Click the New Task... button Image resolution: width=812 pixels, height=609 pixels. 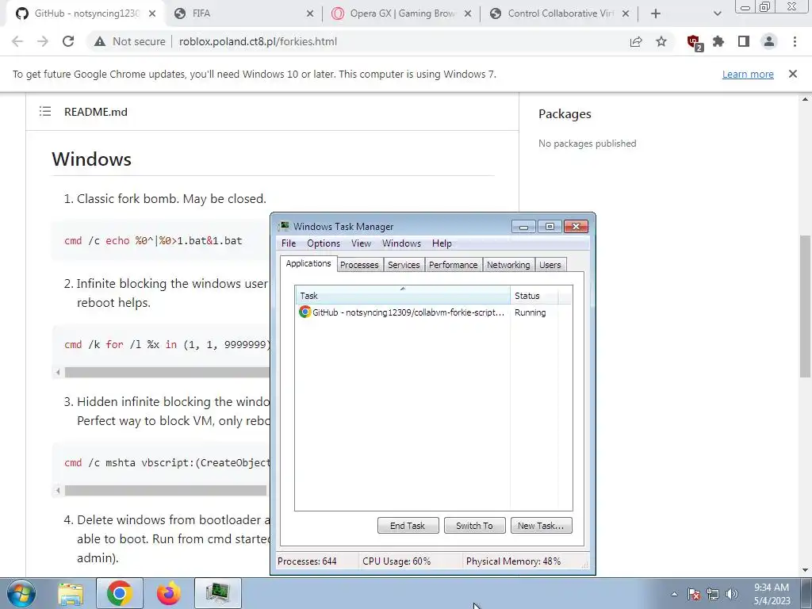point(541,526)
